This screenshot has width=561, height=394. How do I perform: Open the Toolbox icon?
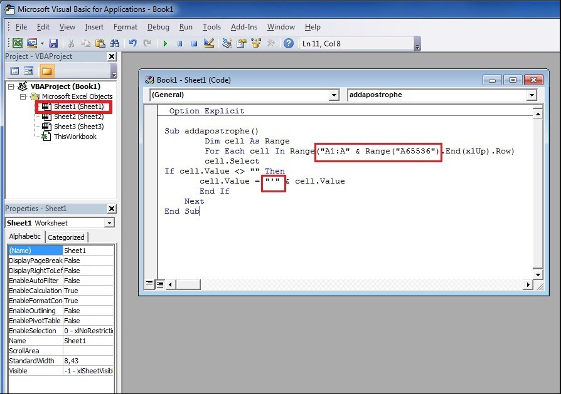271,43
